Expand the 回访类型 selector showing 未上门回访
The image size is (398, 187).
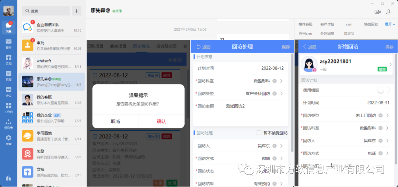[387, 115]
